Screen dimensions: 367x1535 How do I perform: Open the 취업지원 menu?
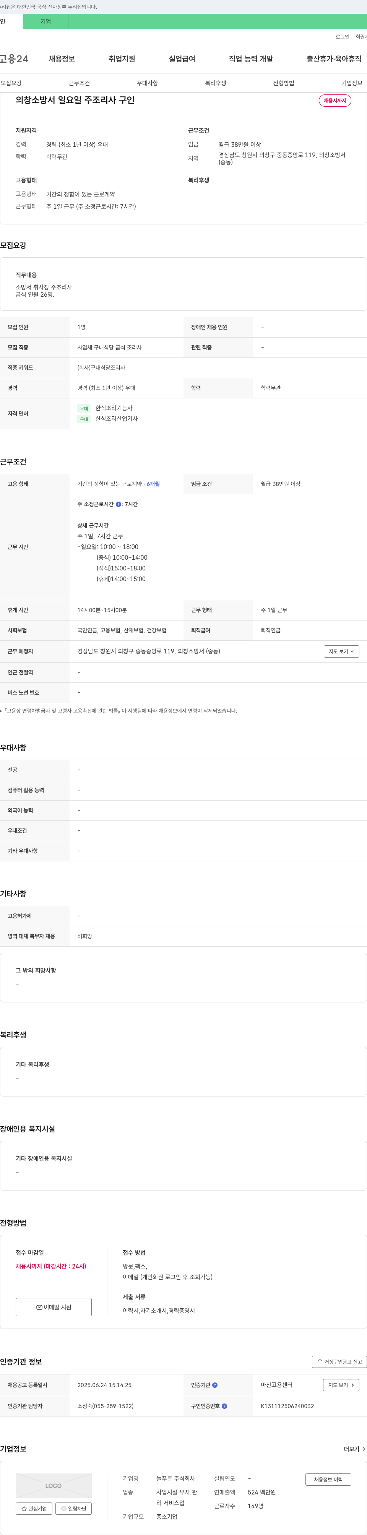[x=122, y=58]
